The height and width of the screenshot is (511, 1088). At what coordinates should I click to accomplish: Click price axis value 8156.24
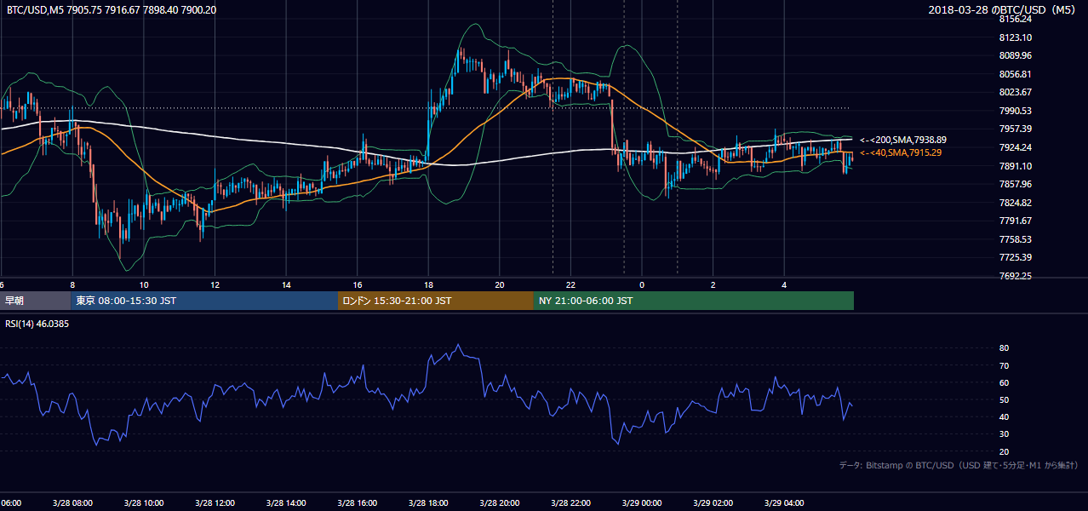coord(1016,19)
